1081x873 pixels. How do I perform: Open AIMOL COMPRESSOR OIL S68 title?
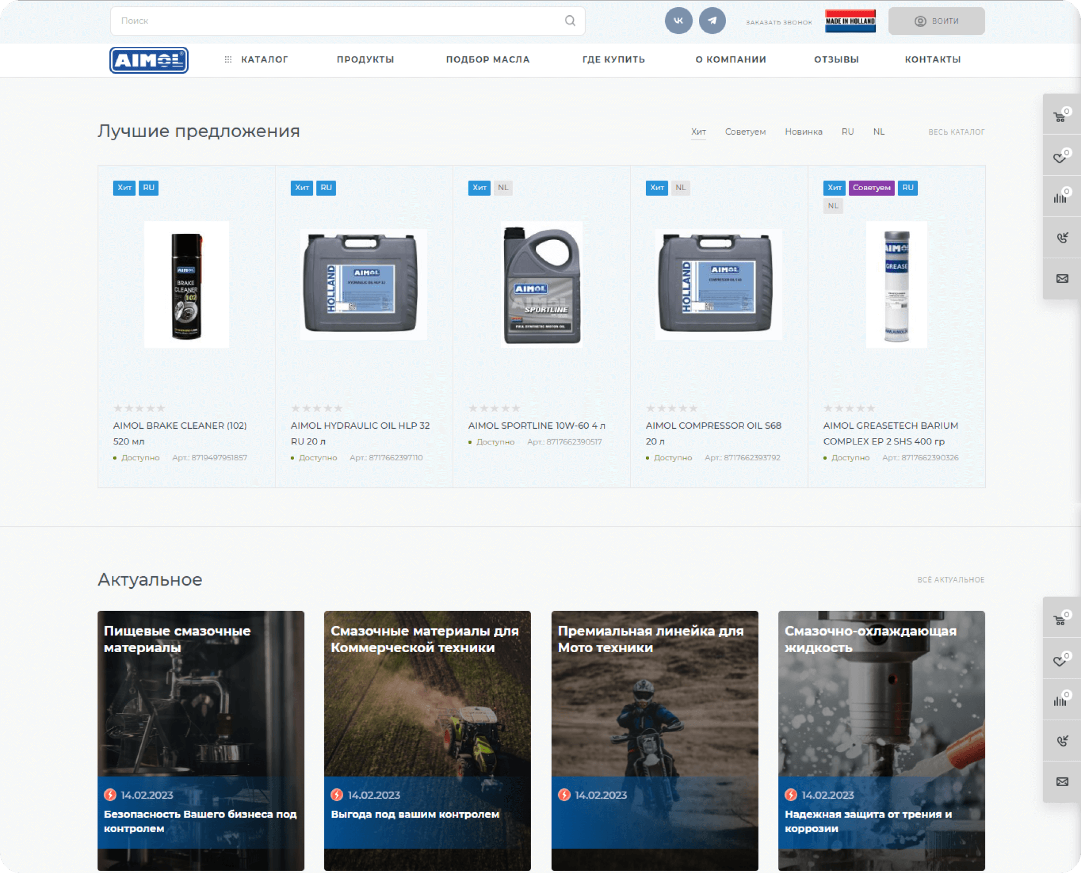pos(714,433)
